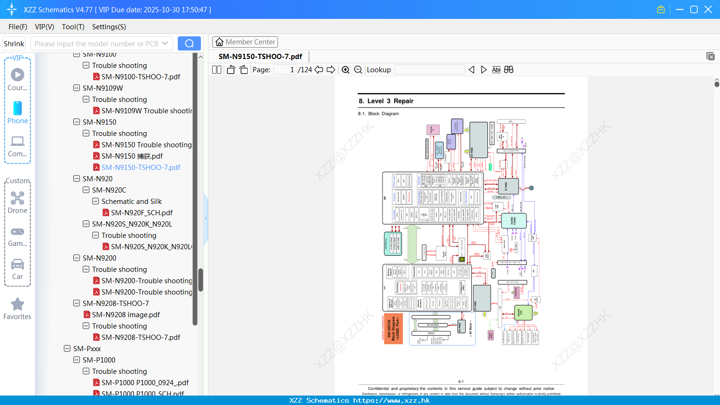
Task: Open SM-N920S_N920K_N920L PDF file
Action: point(151,246)
